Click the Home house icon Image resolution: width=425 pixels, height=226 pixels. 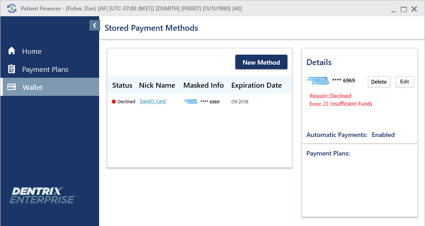coord(12,51)
